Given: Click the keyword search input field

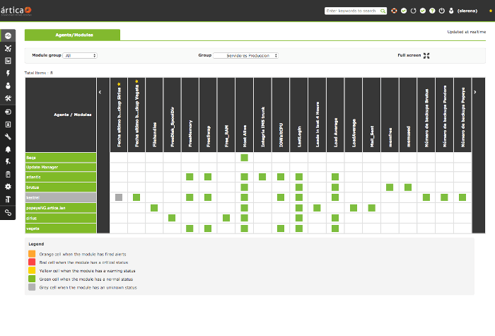Looking at the screenshot, I should [x=351, y=11].
